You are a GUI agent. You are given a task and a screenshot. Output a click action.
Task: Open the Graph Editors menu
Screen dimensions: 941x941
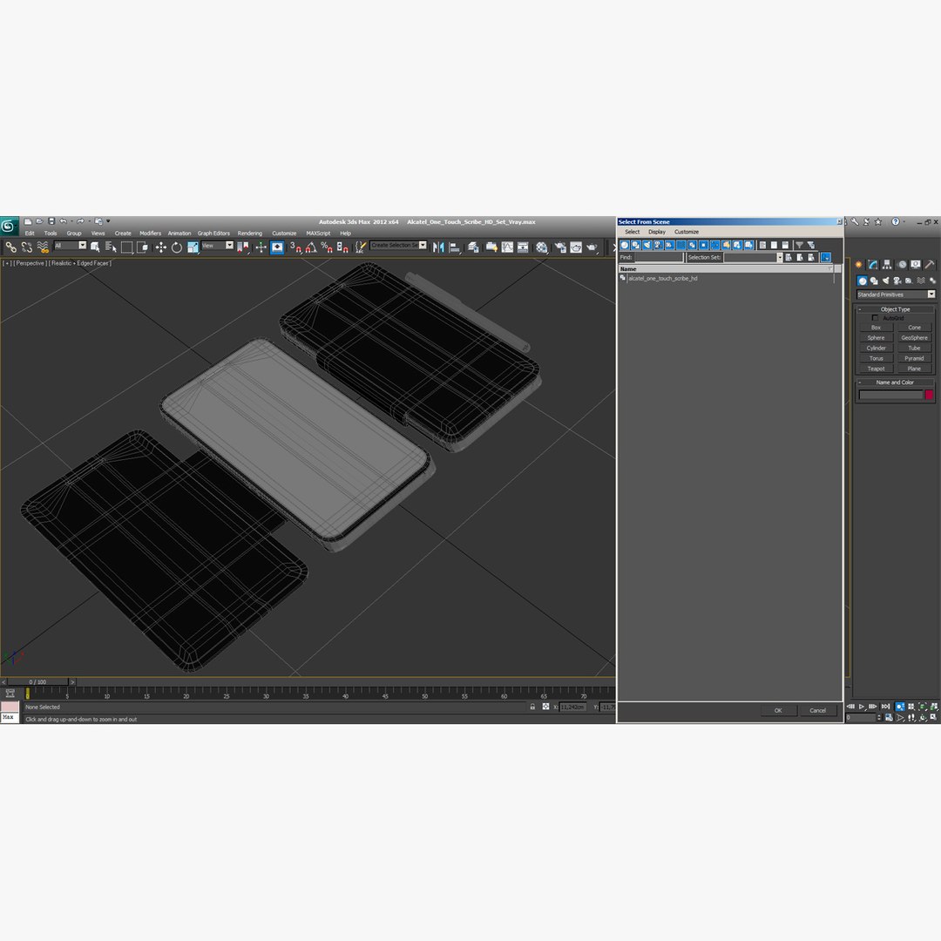click(213, 234)
